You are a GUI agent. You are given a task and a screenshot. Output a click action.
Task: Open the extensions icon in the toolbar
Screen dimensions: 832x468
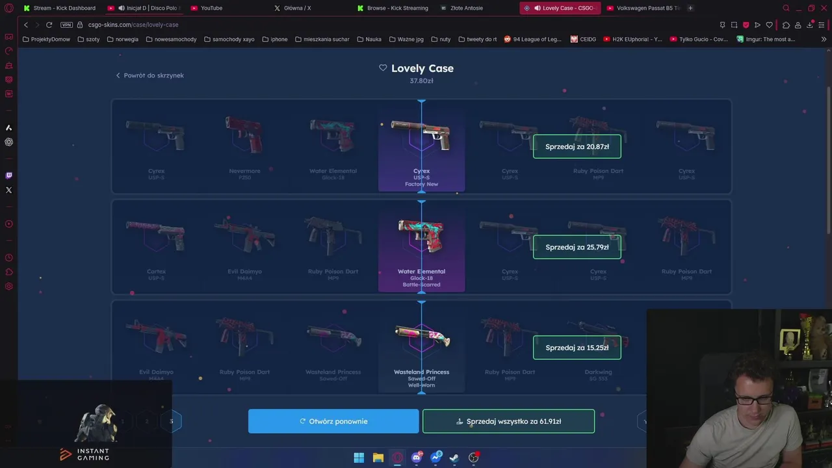[786, 25]
